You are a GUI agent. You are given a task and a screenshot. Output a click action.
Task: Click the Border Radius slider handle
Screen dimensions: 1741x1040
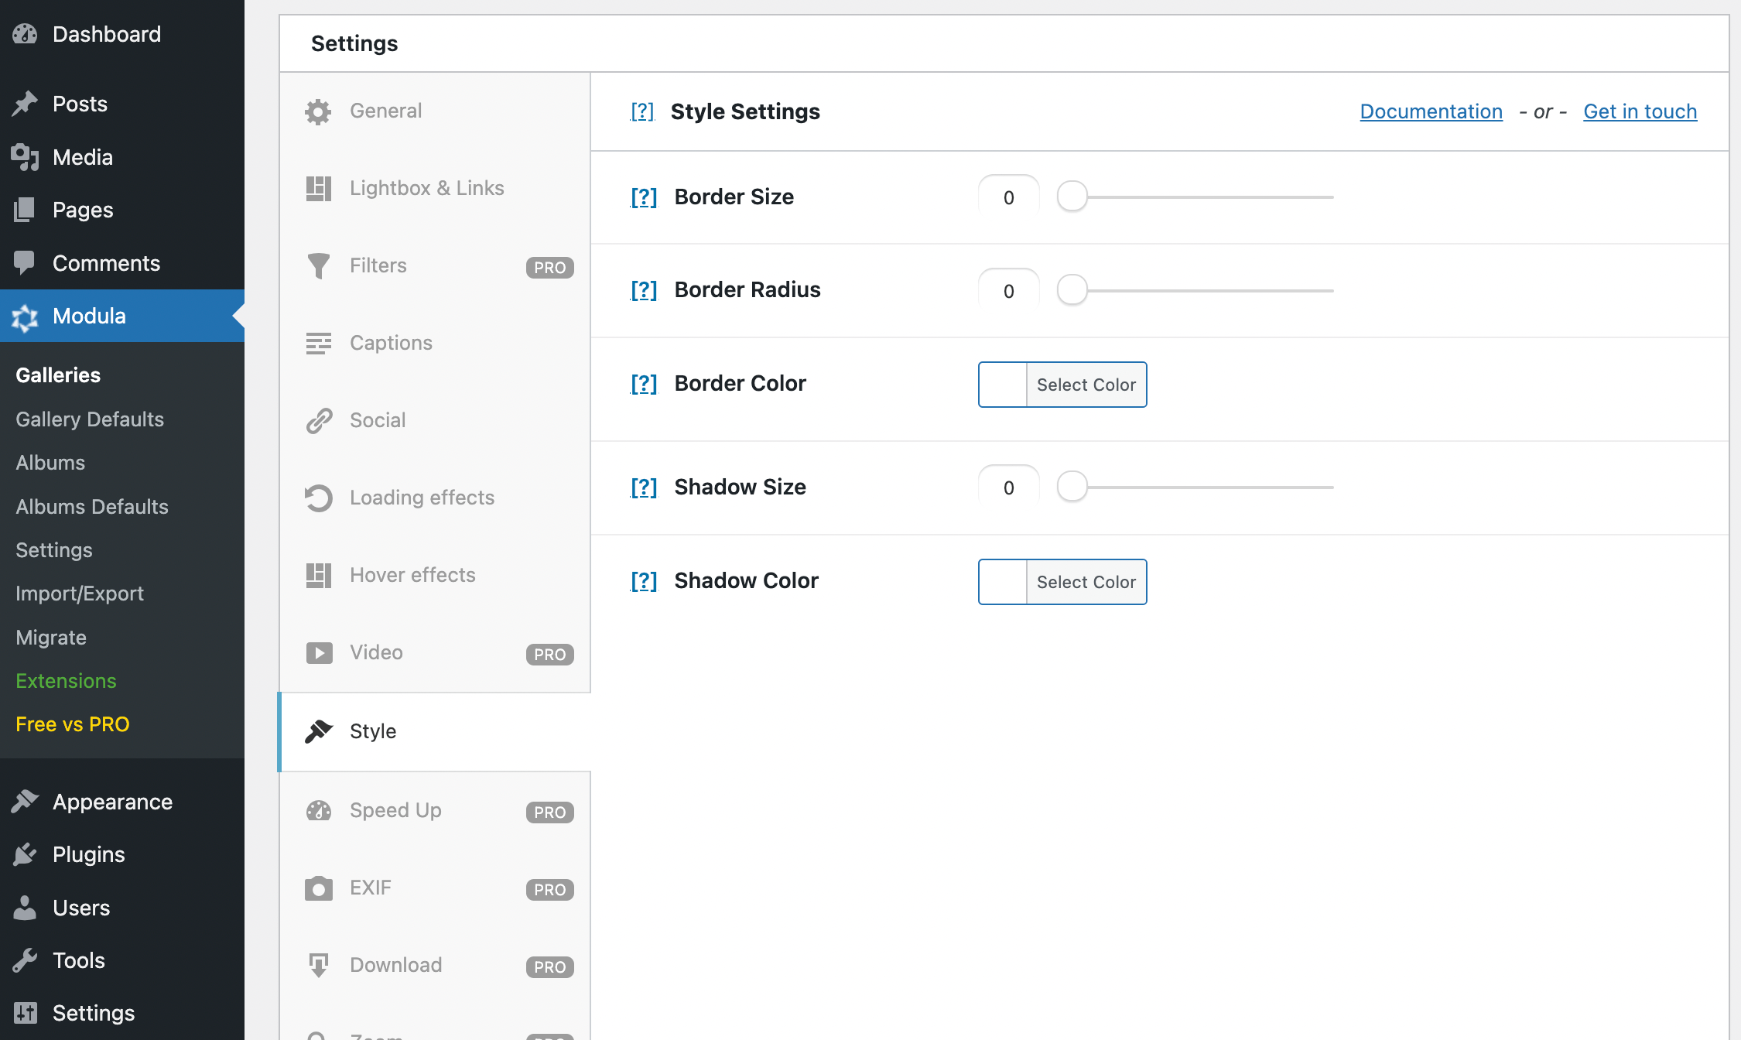[x=1072, y=290]
